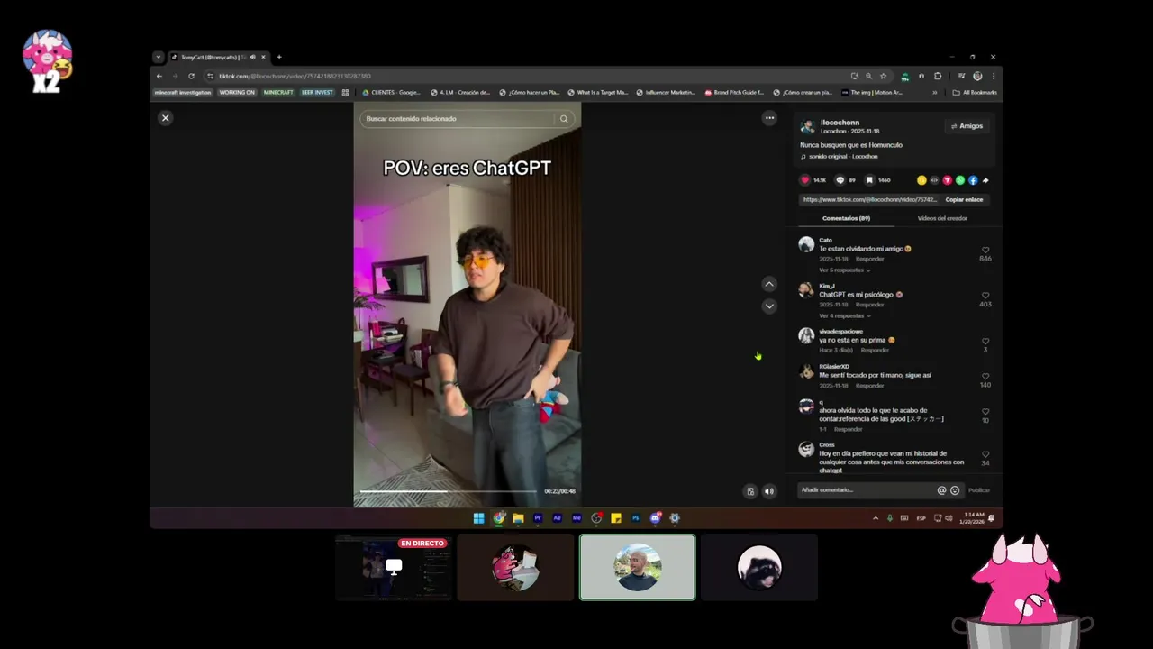Viewport: 1153px width, 649px height.
Task: Go to the next video with down arrow
Action: tap(769, 306)
